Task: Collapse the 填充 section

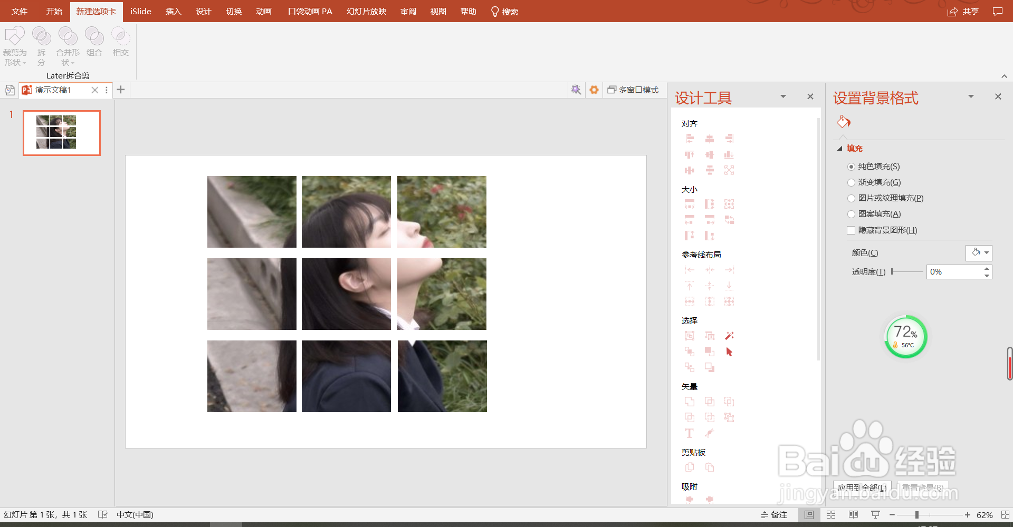Action: pyautogui.click(x=840, y=149)
